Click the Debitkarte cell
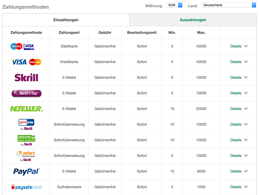 click(69, 46)
